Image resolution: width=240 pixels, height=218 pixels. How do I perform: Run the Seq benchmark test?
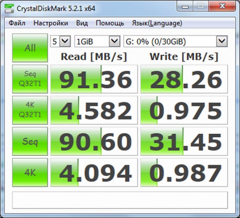(x=30, y=141)
